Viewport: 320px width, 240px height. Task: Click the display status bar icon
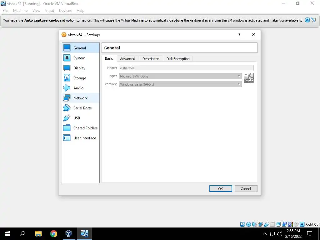(x=278, y=224)
